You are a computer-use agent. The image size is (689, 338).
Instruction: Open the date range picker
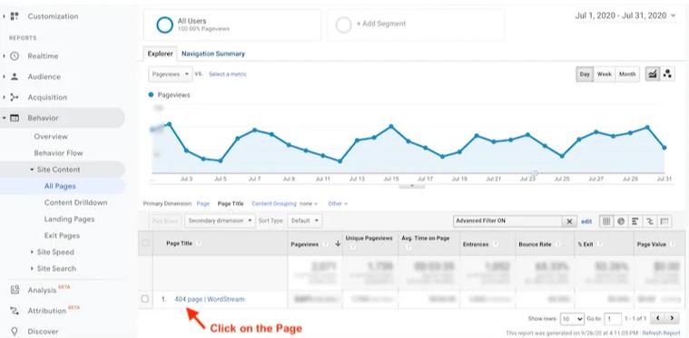625,15
